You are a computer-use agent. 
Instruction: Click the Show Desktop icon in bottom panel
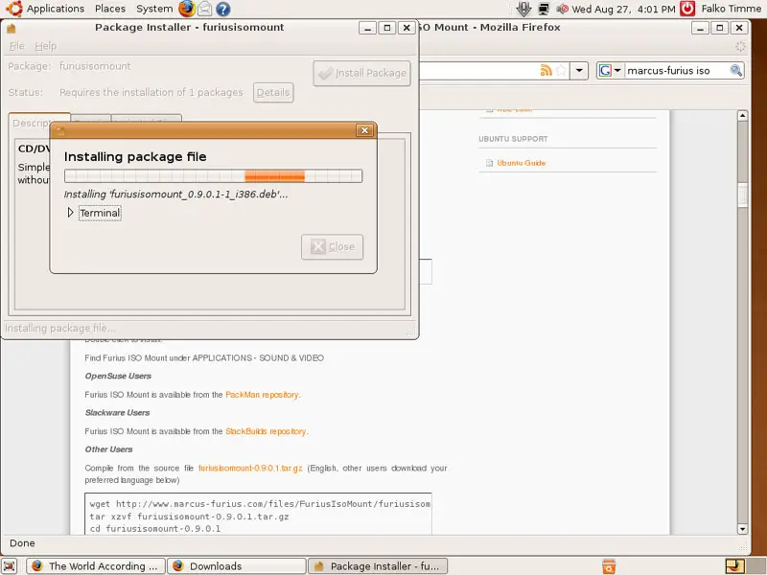9,566
